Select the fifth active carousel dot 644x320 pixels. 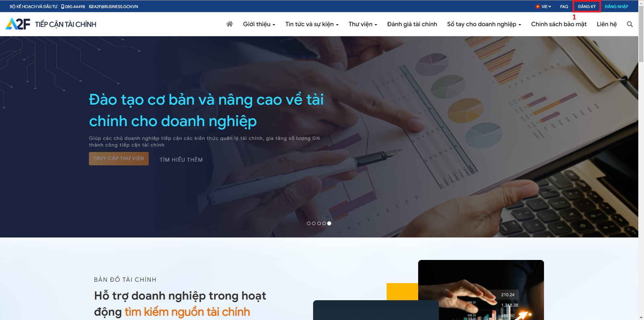click(x=329, y=223)
